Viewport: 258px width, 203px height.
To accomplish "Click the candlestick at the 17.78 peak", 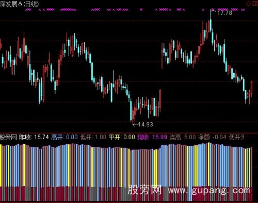I will 211,20.
